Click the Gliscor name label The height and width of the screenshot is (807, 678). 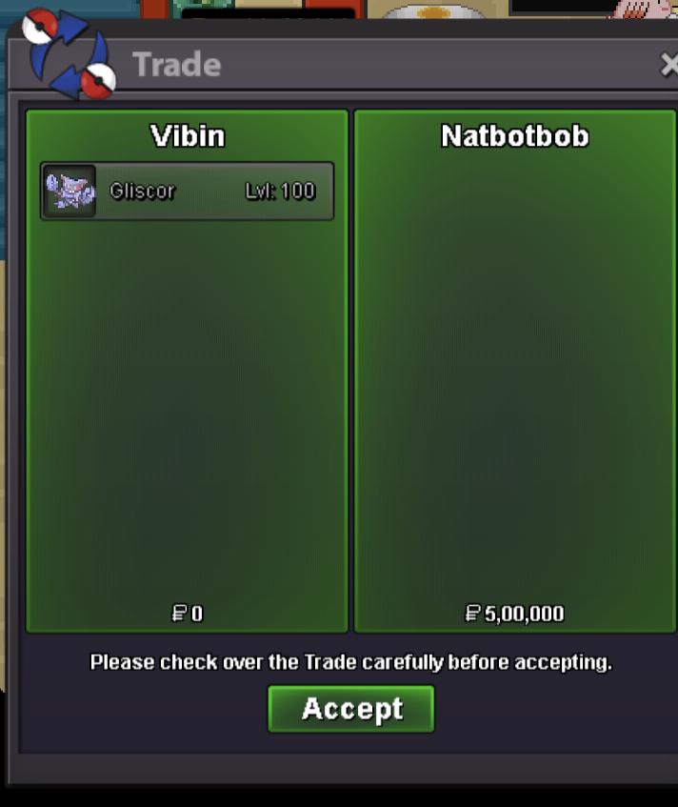(143, 191)
